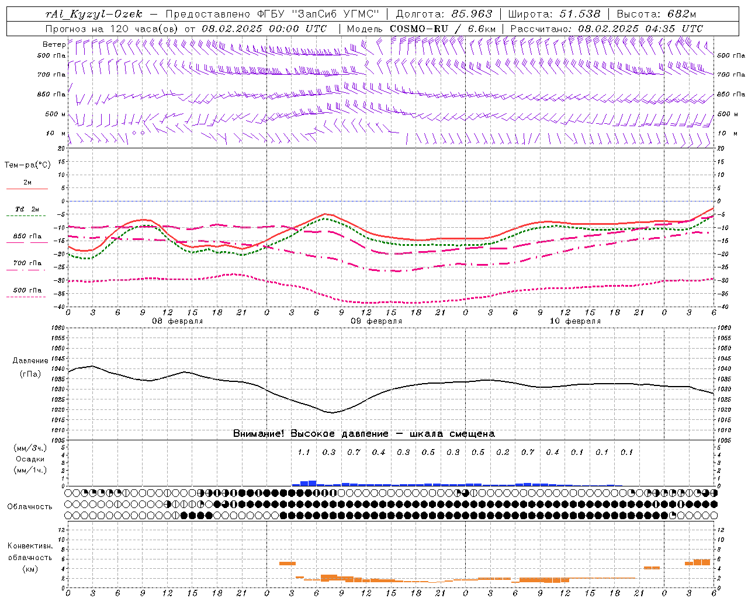Select the 1.1 precipitation value
The image size is (748, 598).
pos(304,452)
